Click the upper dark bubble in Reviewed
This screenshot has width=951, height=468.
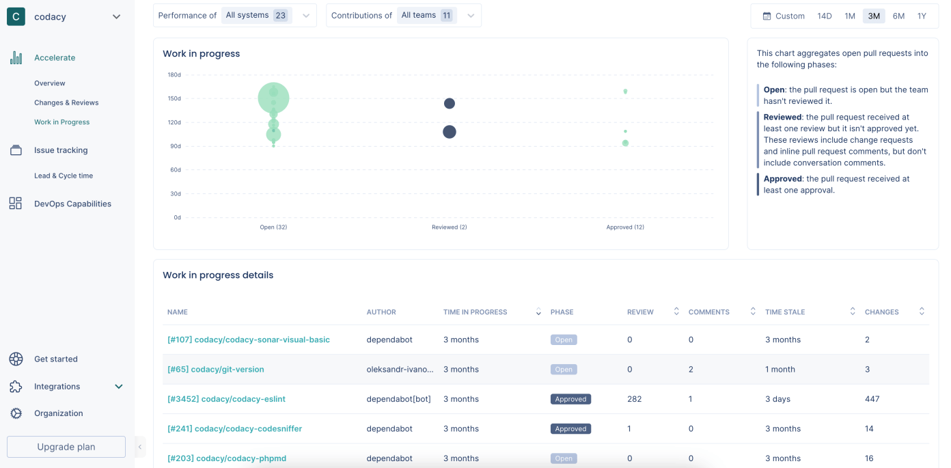[450, 104]
